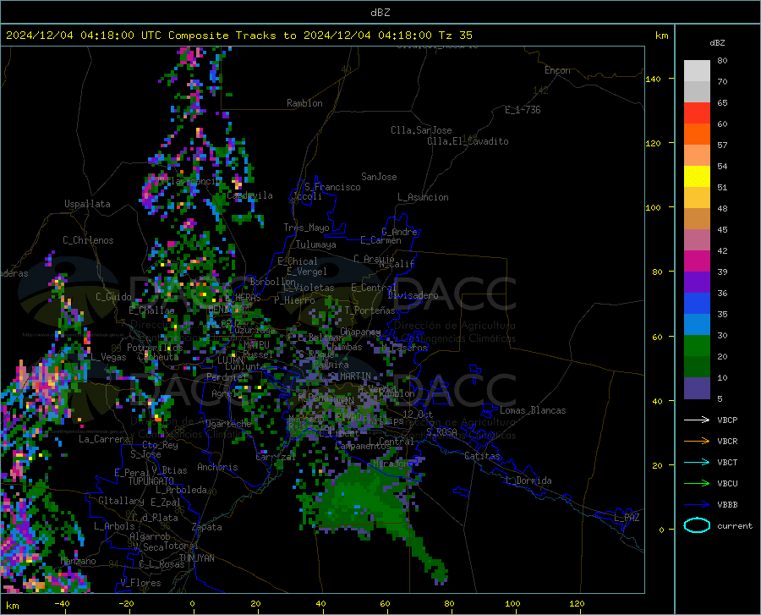Select the light blue 30-35 dBZ swatch
Viewport: 761px width, 615px height.
[x=697, y=325]
